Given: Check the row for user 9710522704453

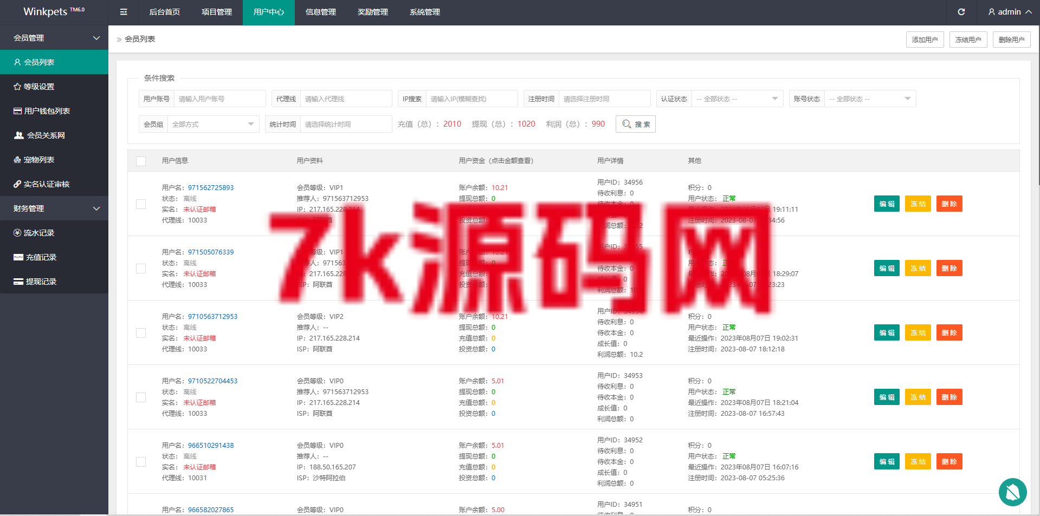Looking at the screenshot, I should tap(141, 397).
